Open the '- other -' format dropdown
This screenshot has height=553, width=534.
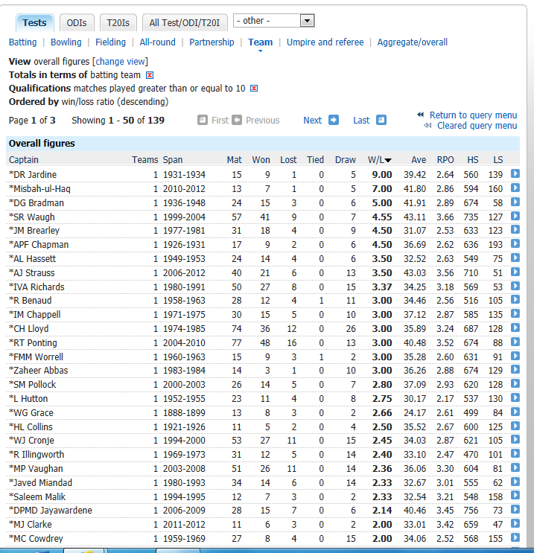pyautogui.click(x=274, y=21)
